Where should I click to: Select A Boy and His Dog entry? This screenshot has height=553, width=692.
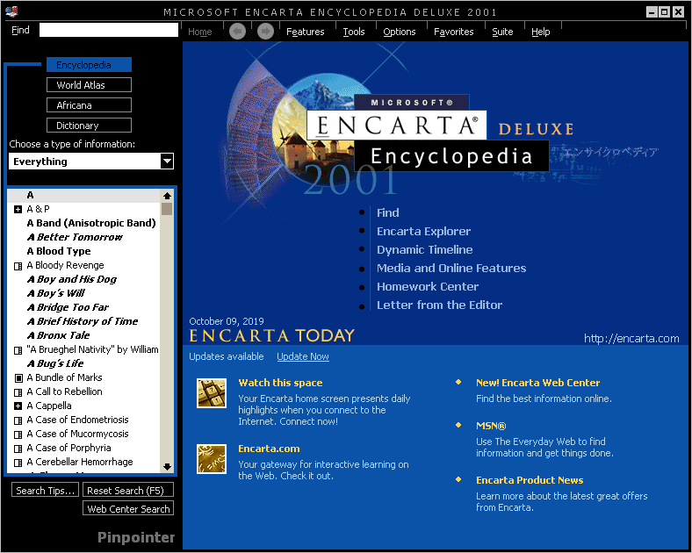[x=71, y=280]
